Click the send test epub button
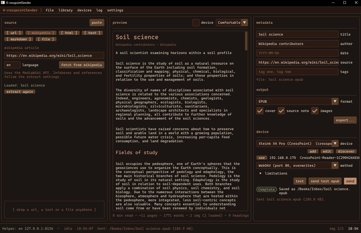Viewport: 361px width, 233px height. click(x=325, y=181)
